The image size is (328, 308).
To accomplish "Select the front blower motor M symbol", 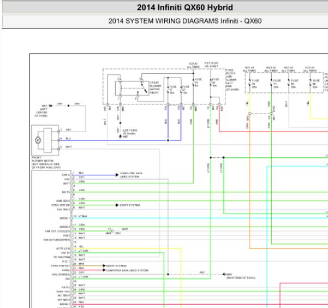I will (x=38, y=140).
